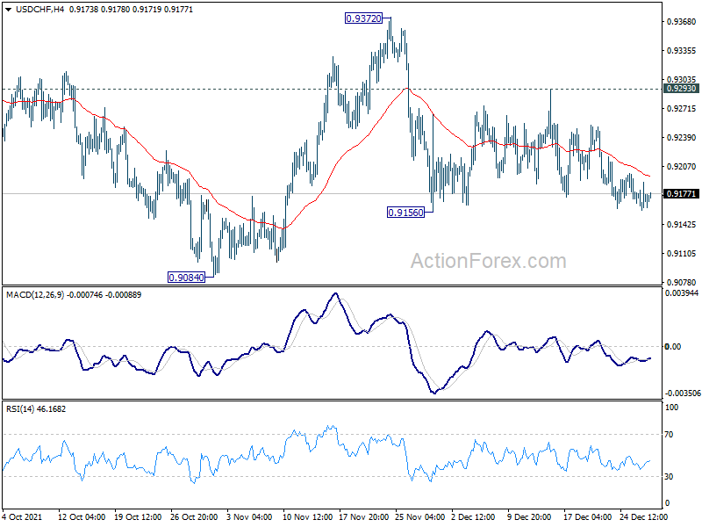Select the RSI 100 axis label

pos(672,408)
